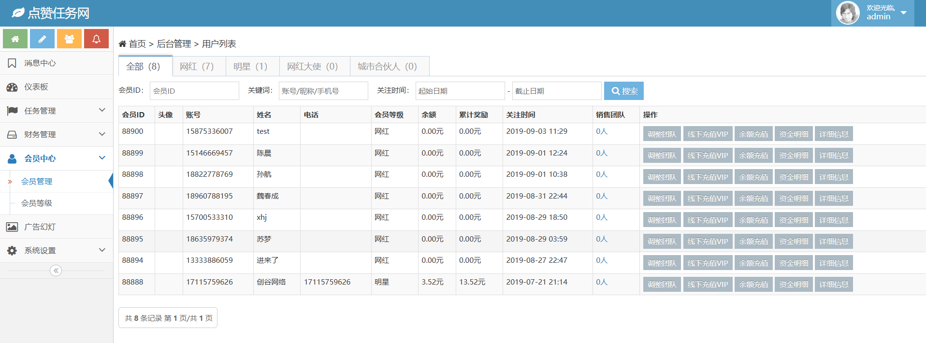Image resolution: width=926 pixels, height=343 pixels.
Task: Select 会员等级 in the sidebar submenu
Action: pyautogui.click(x=37, y=203)
